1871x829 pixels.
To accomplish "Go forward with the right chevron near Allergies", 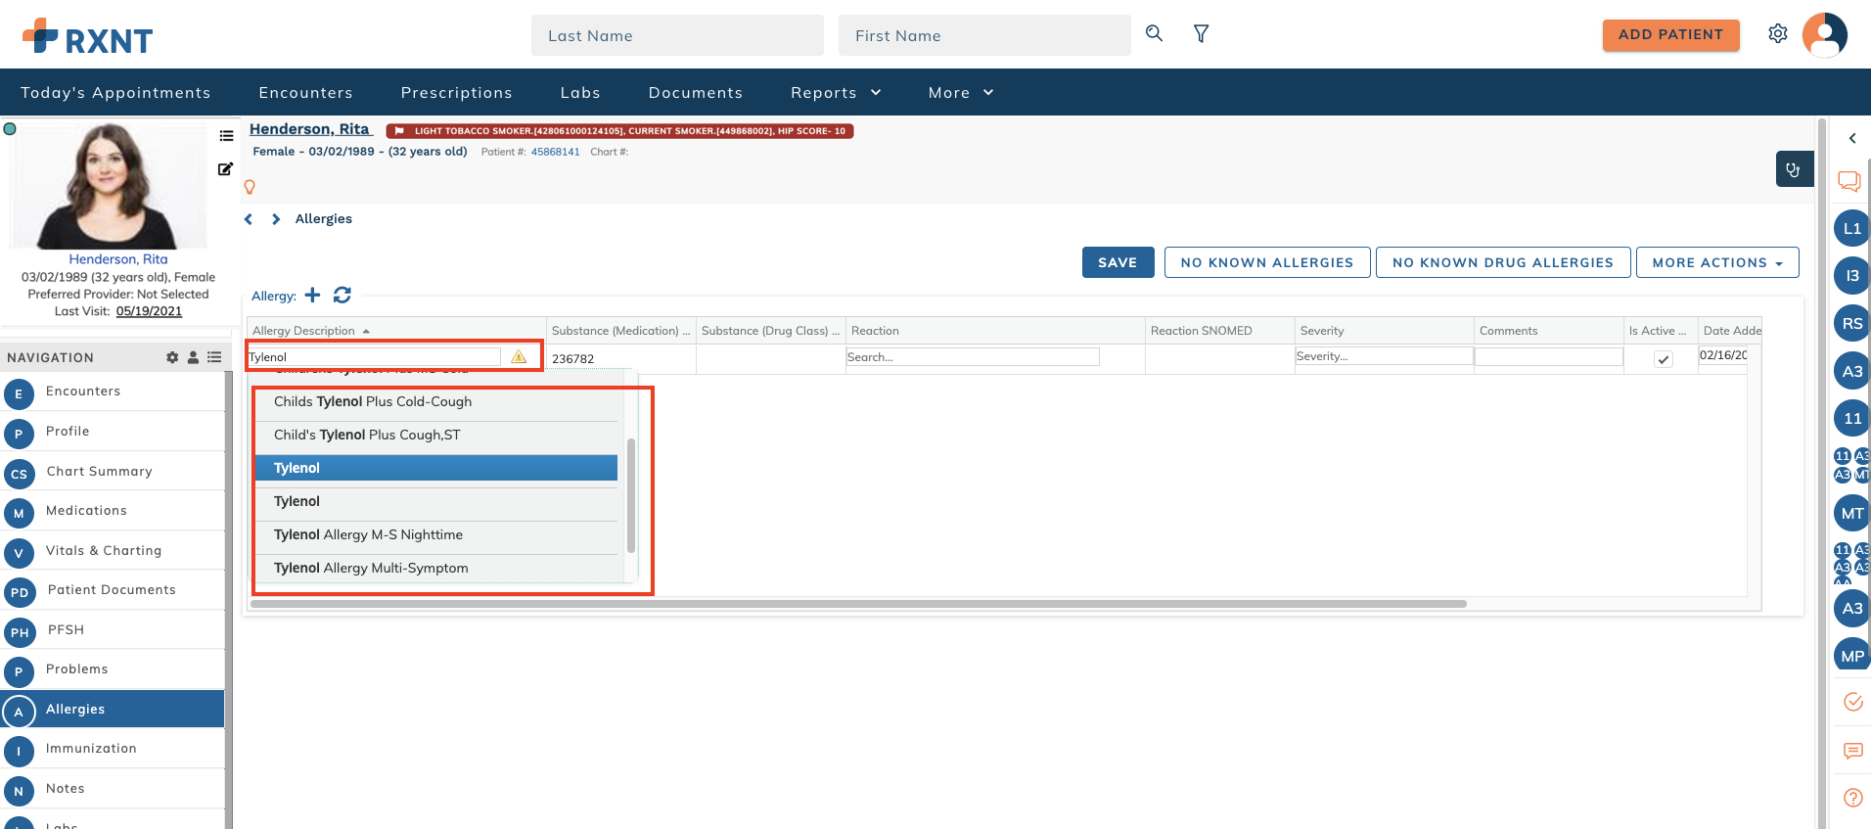I will pos(276,219).
